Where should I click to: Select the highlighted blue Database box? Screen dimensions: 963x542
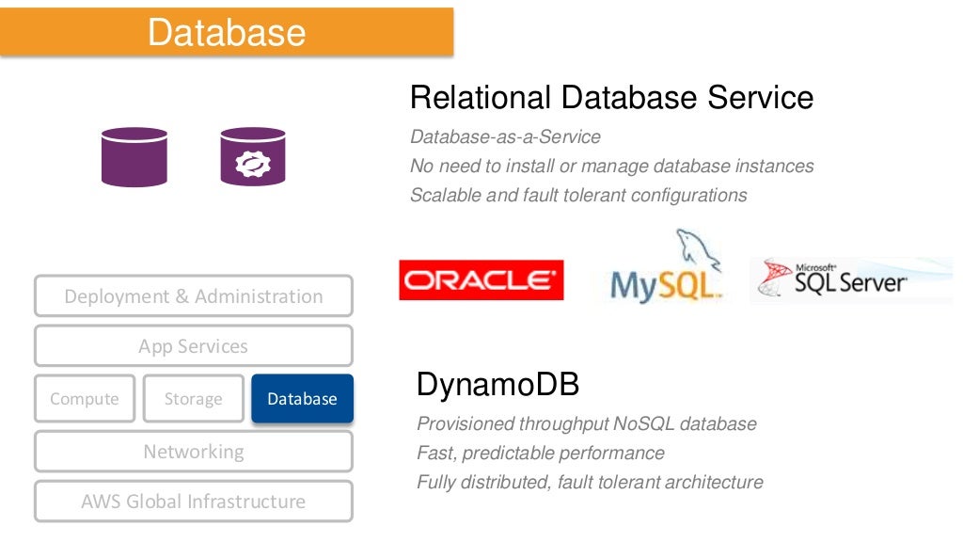click(302, 399)
